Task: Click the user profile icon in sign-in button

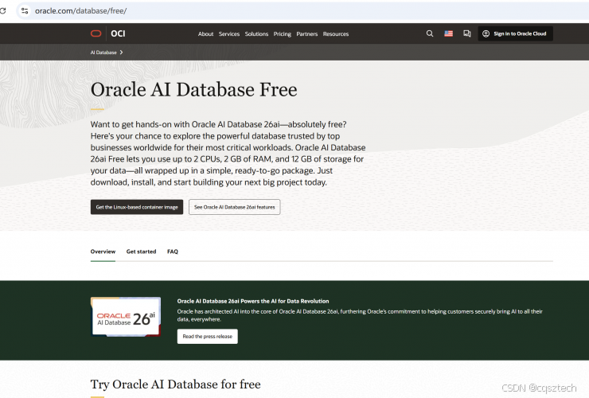Action: click(x=486, y=33)
